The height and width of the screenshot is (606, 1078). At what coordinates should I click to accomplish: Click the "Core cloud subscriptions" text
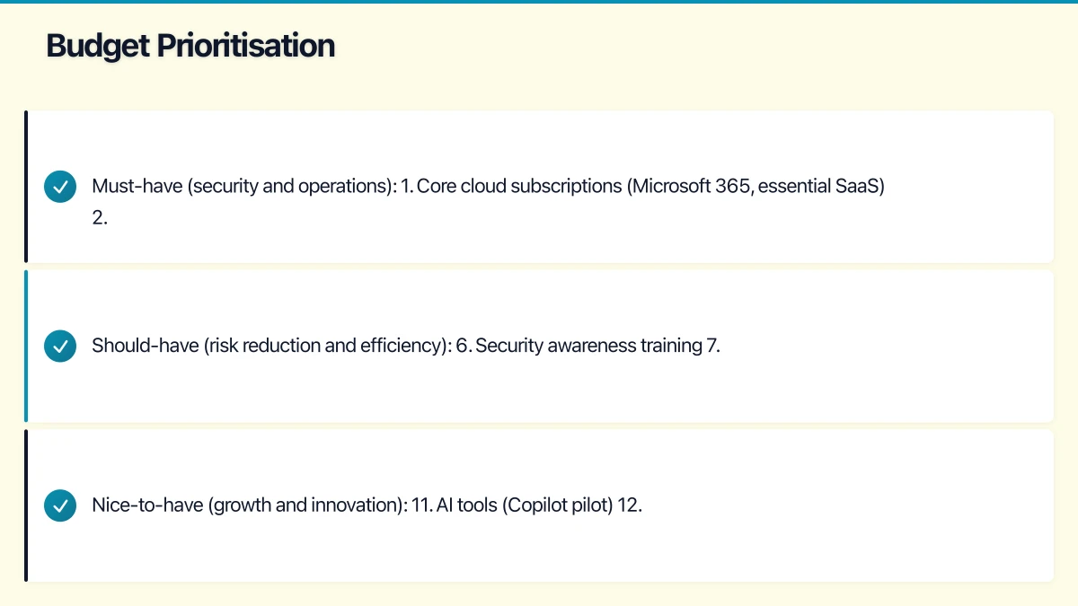click(x=519, y=187)
